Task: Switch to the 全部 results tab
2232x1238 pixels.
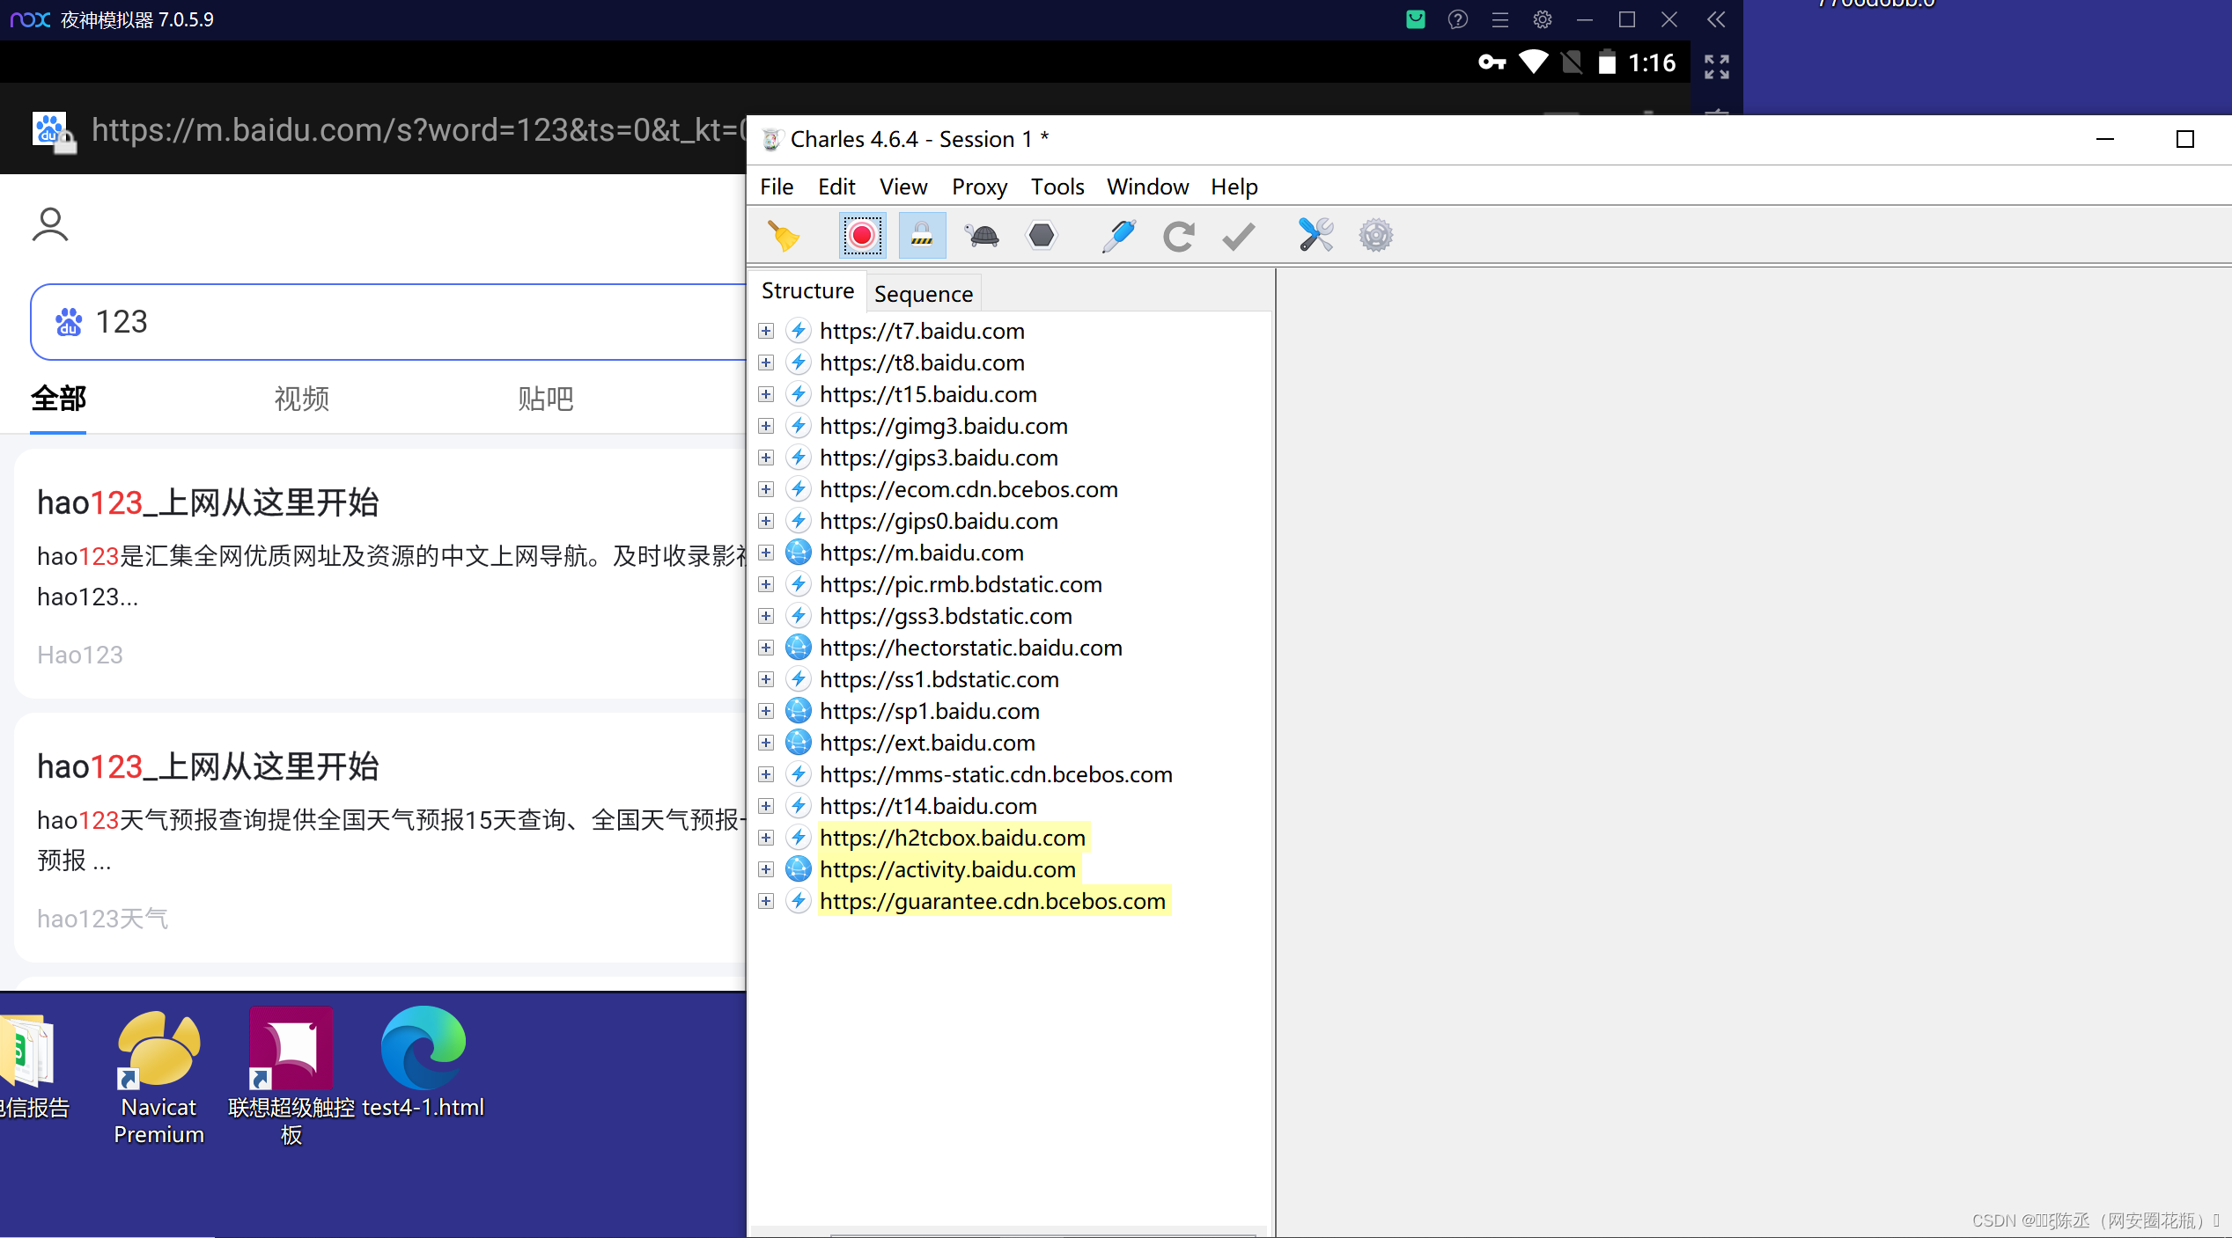Action: tap(58, 399)
